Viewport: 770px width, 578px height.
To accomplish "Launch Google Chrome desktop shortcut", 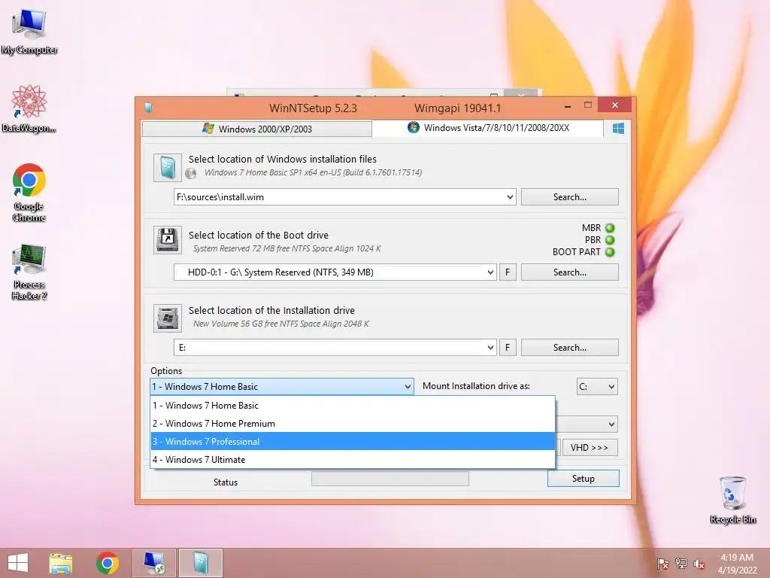I will click(29, 192).
